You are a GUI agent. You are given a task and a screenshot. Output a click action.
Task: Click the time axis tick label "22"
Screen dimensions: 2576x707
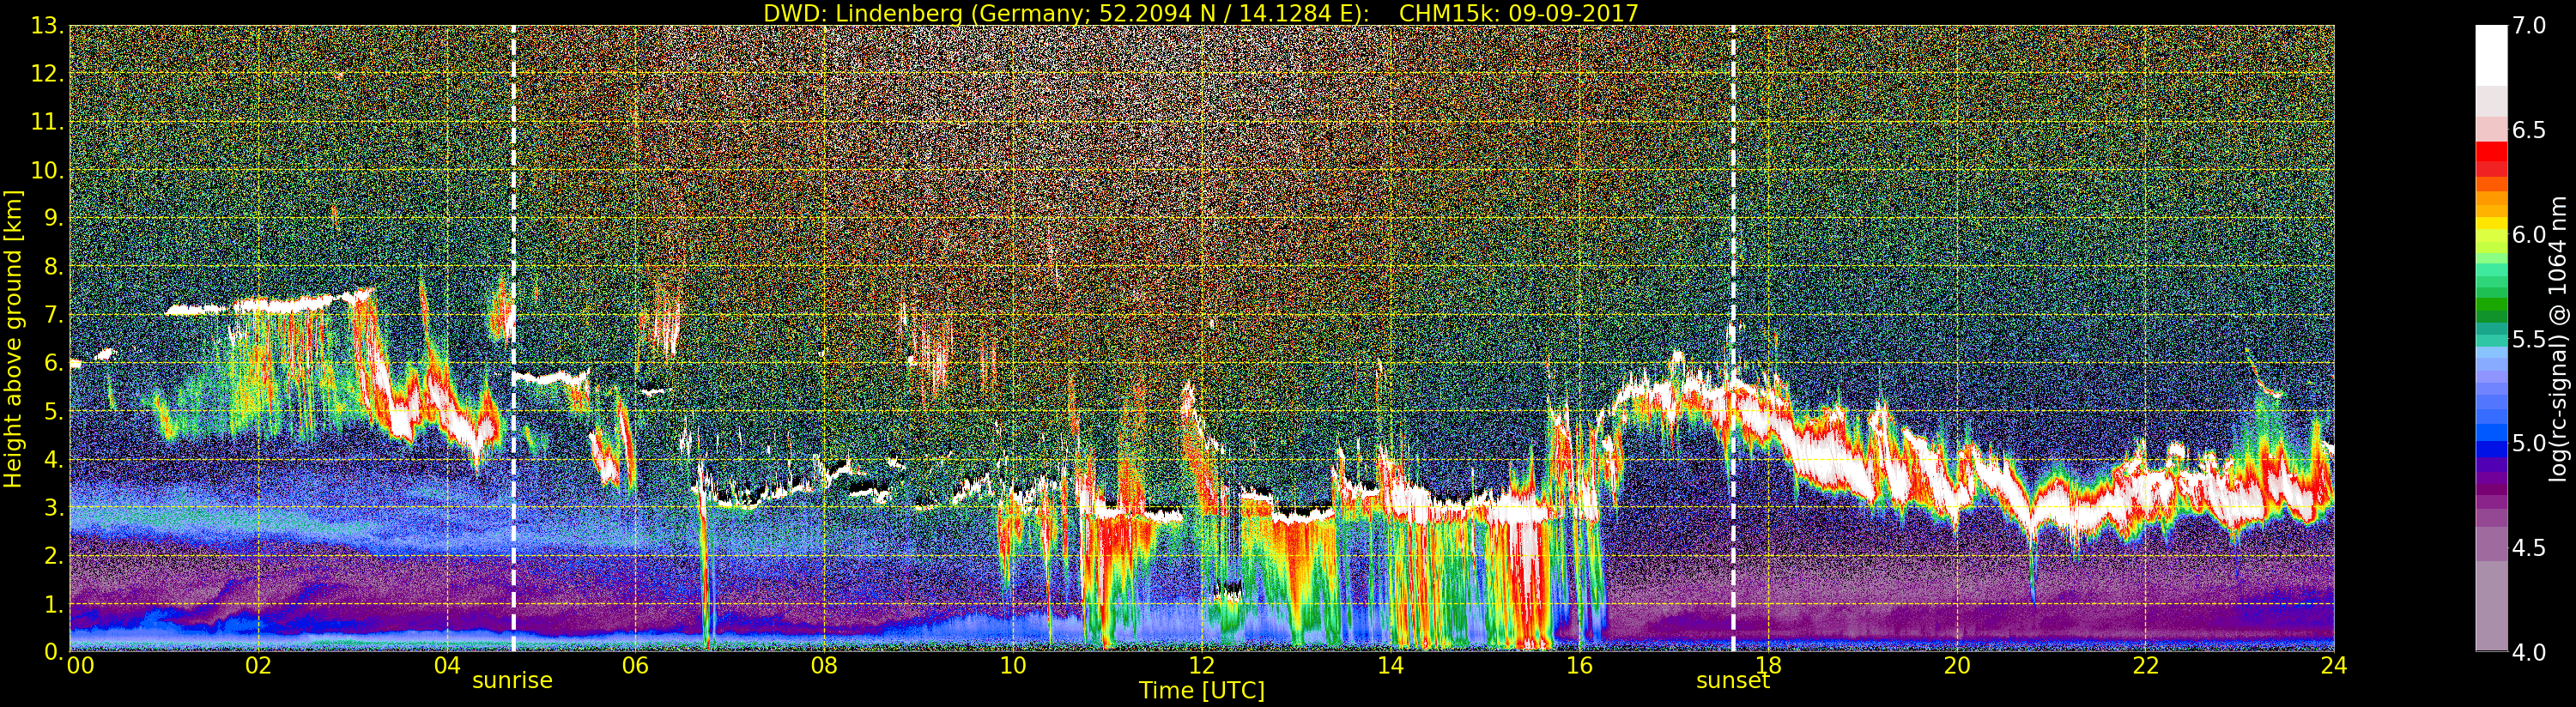[x=2146, y=665]
